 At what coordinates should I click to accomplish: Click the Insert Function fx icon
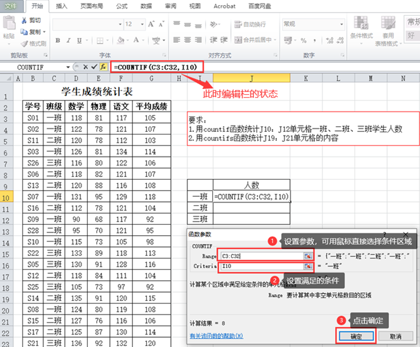(103, 67)
